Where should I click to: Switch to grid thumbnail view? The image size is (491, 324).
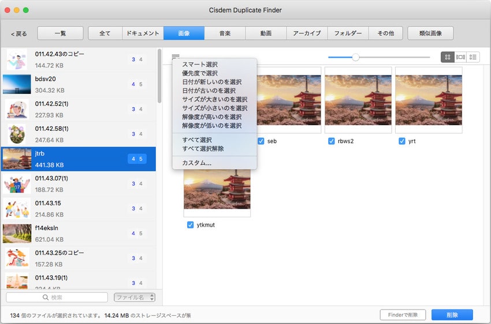447,57
